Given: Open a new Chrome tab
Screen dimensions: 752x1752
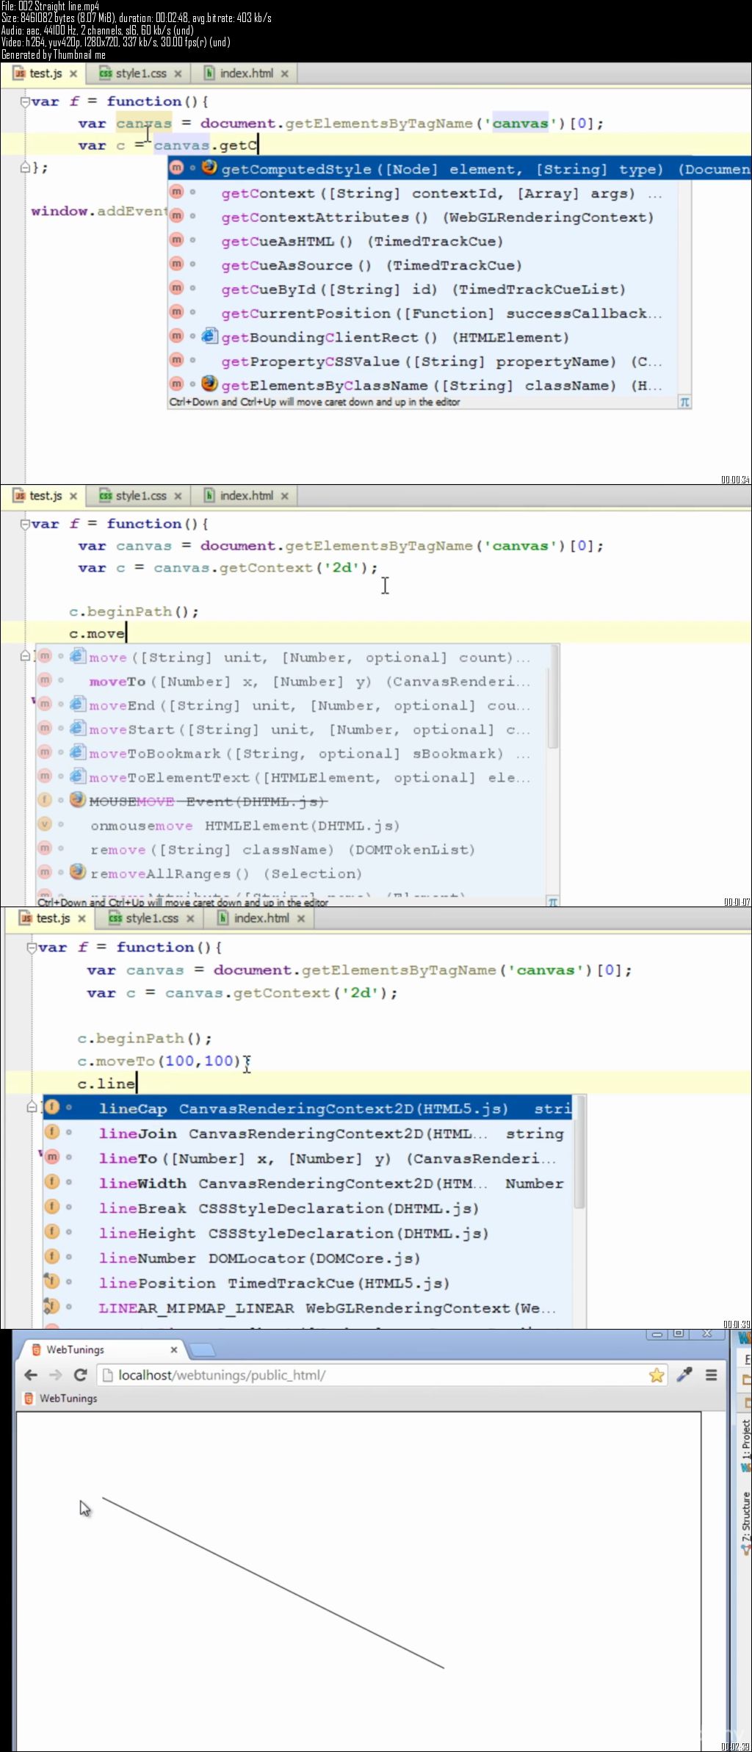Looking at the screenshot, I should click(x=203, y=1350).
